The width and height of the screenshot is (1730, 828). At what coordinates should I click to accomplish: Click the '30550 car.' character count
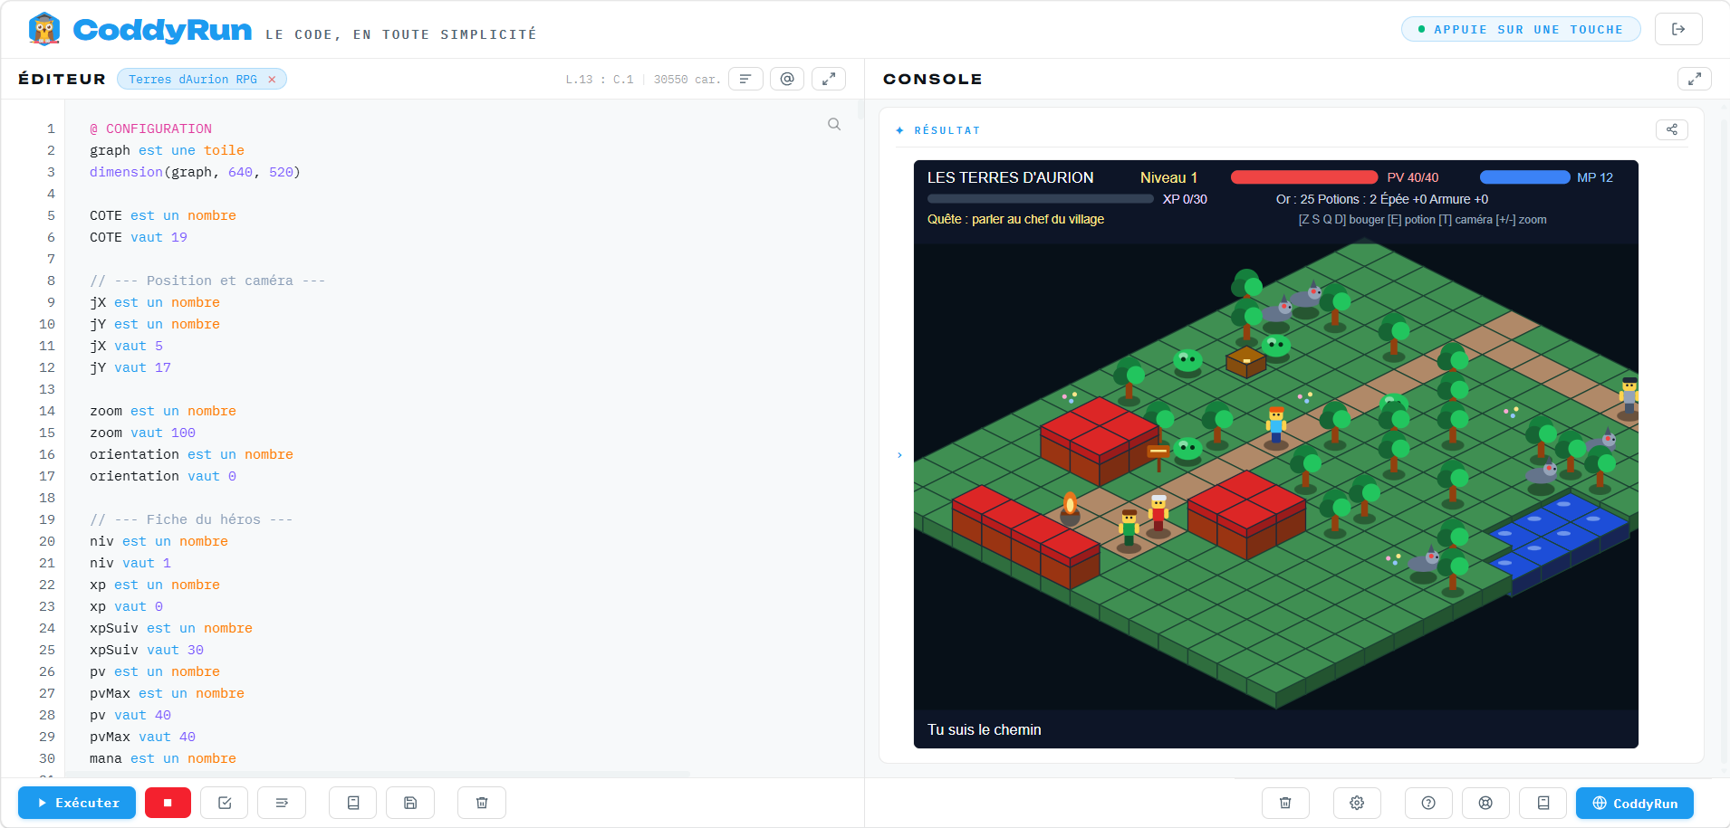(687, 80)
